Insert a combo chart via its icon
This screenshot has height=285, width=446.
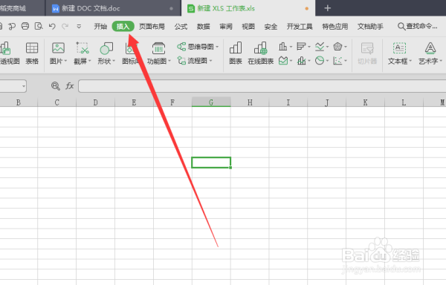(302, 60)
